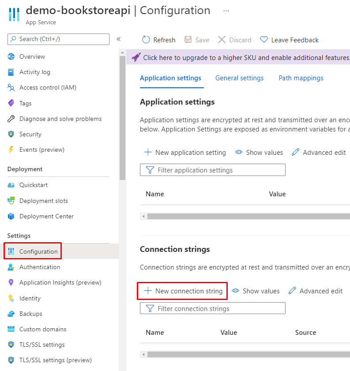Open the Quickstart icon under Deployment
350x371 pixels.
pos(11,185)
